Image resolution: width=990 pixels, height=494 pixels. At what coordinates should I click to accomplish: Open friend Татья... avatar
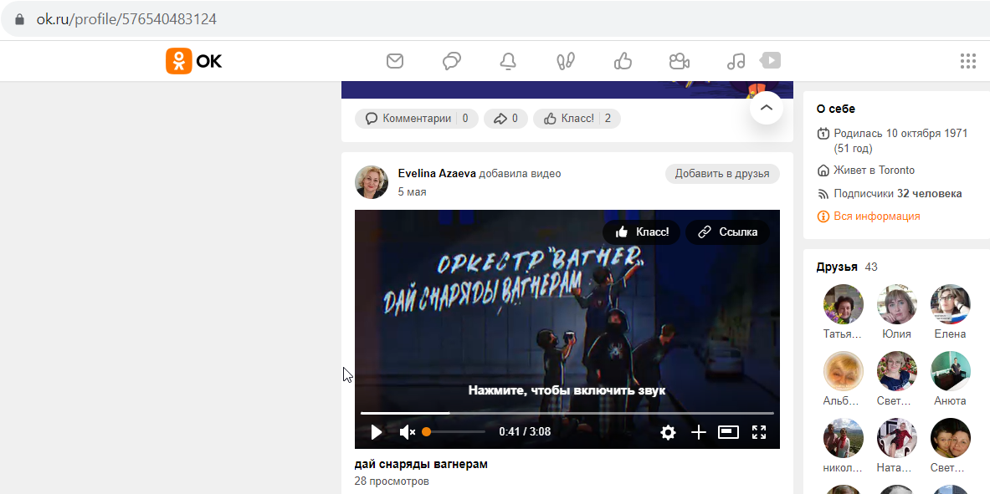click(x=843, y=304)
